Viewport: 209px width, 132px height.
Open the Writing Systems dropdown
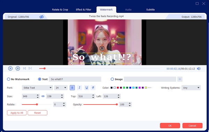[x=191, y=88]
